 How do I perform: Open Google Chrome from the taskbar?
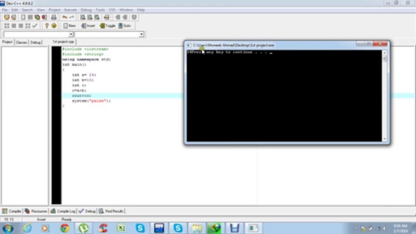pyautogui.click(x=64, y=228)
